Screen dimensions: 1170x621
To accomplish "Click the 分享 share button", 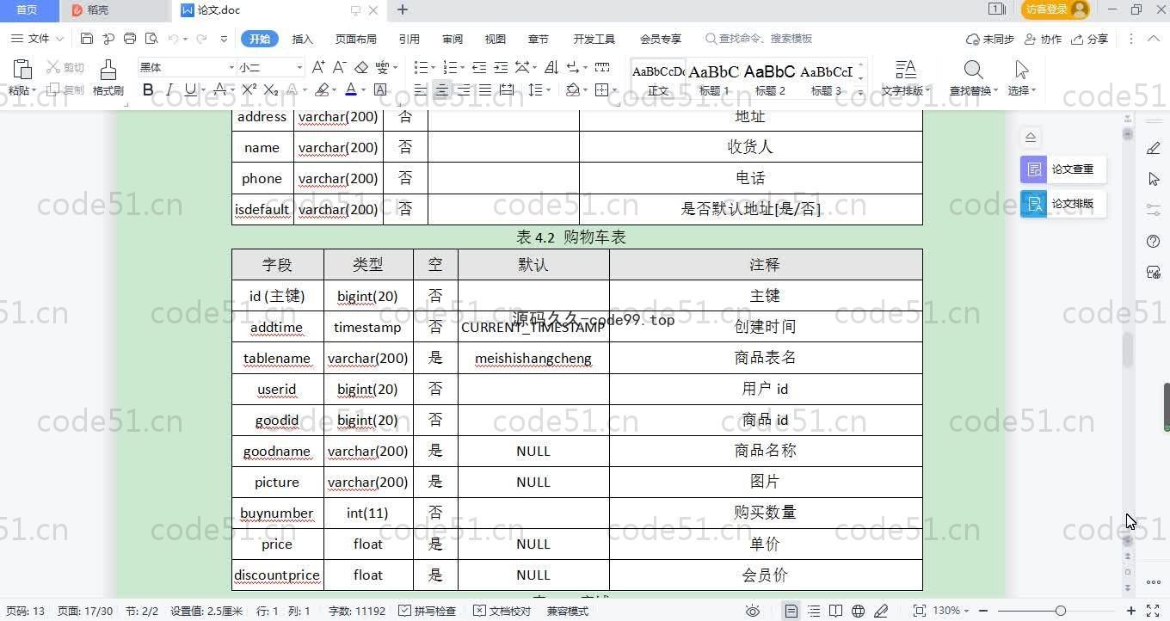I will (x=1090, y=39).
